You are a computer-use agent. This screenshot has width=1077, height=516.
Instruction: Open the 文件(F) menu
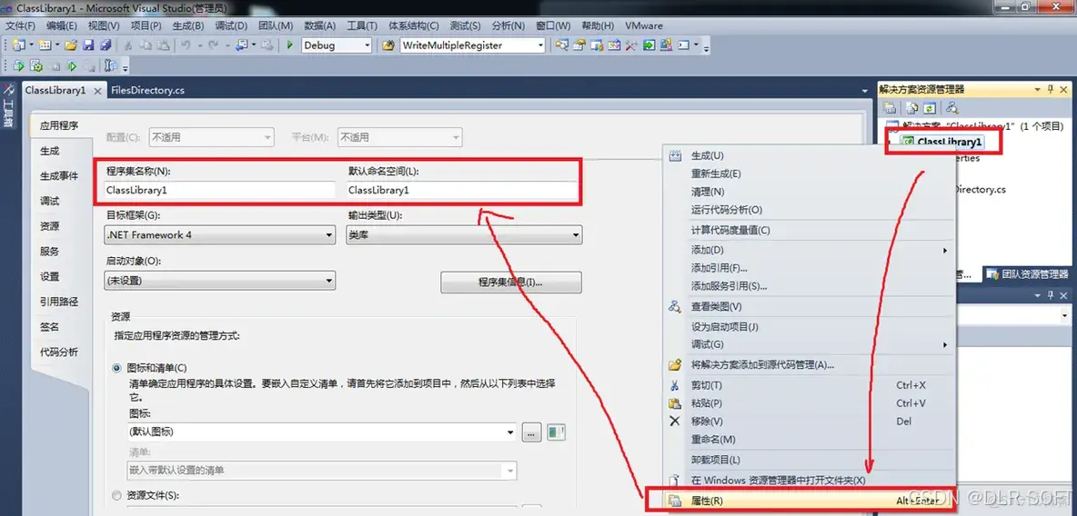(x=21, y=25)
